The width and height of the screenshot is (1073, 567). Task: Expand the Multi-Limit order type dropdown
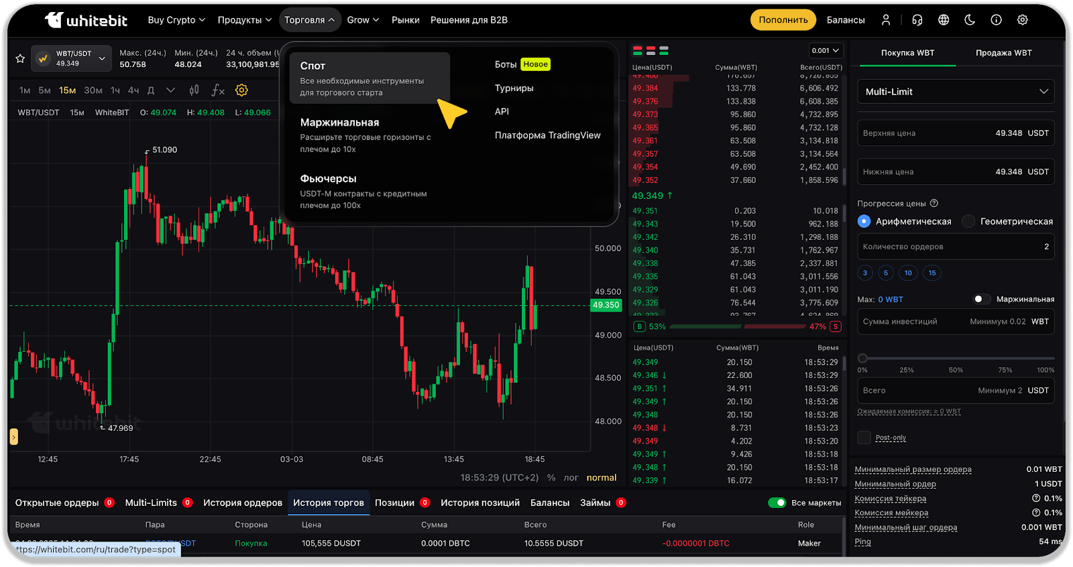tap(956, 92)
